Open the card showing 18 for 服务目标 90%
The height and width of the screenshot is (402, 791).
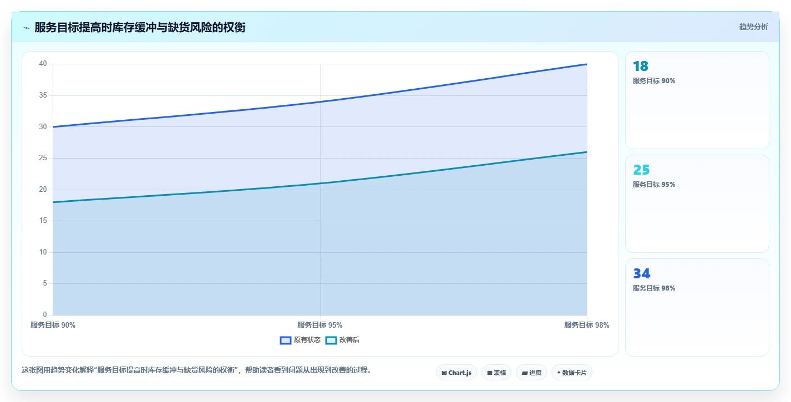[697, 100]
